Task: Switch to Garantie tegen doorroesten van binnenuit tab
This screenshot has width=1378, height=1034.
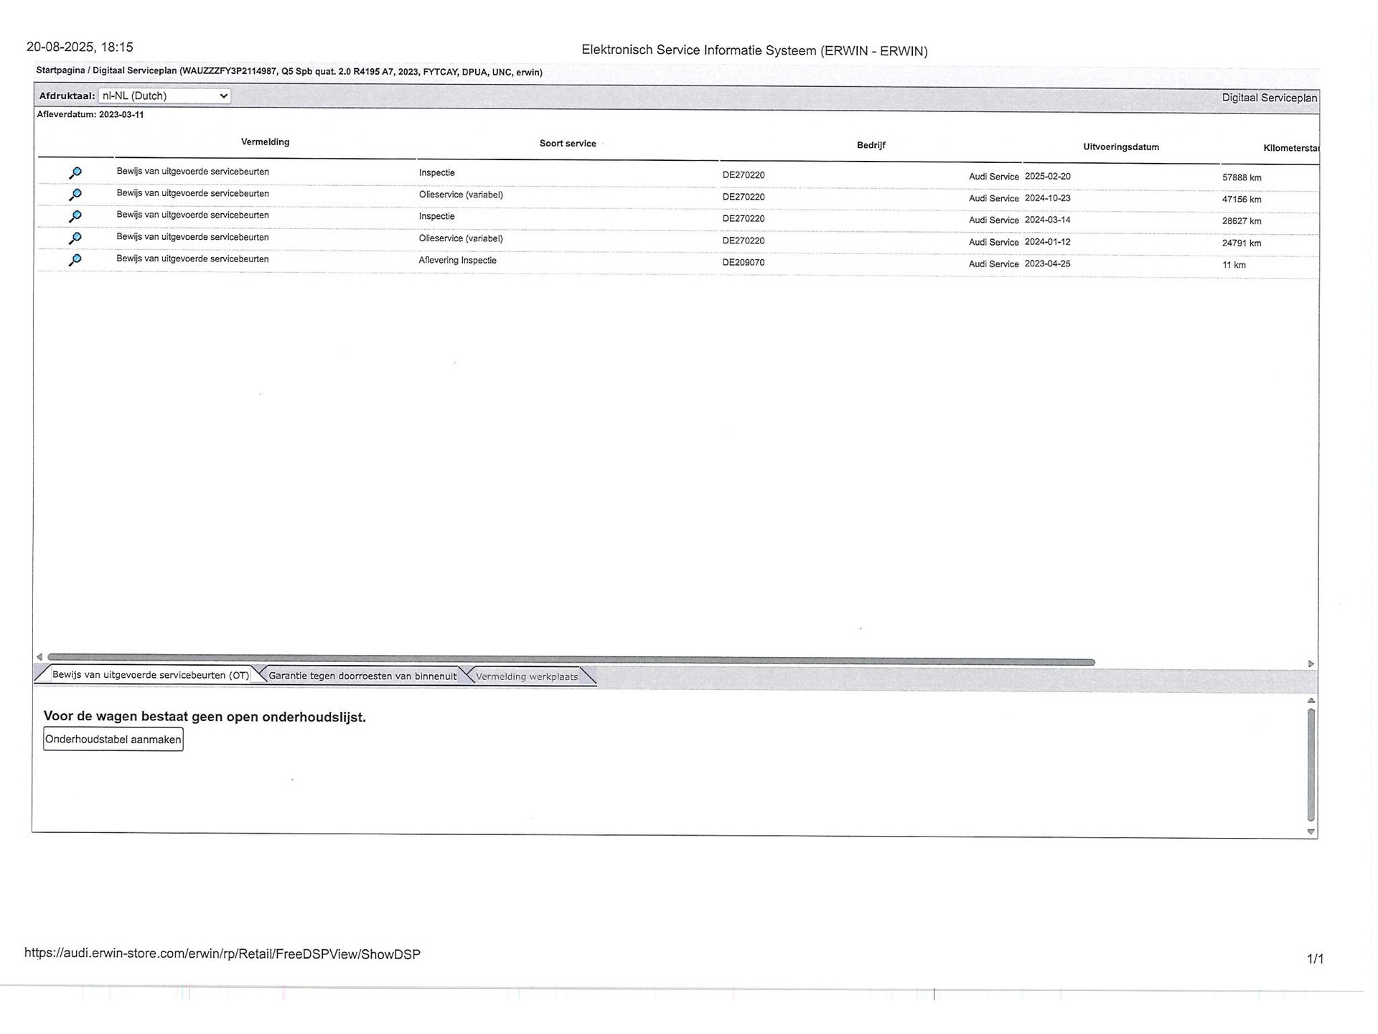Action: [x=362, y=676]
